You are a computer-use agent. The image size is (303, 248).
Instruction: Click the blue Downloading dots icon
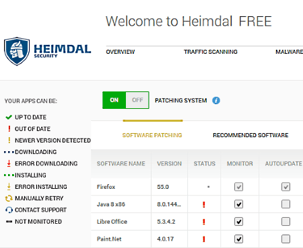pos(9,152)
